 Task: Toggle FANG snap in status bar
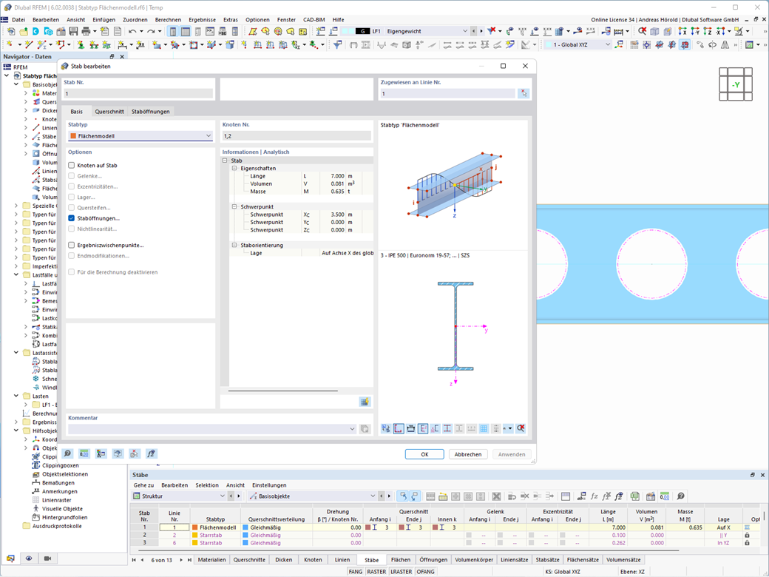click(x=356, y=572)
